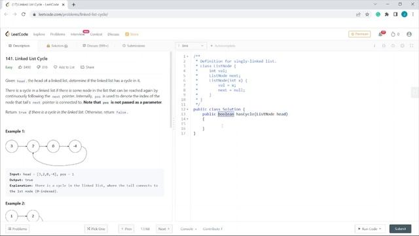This screenshot has height=236, width=419.
Task: Click the LeetCode logo
Action: tap(16, 34)
